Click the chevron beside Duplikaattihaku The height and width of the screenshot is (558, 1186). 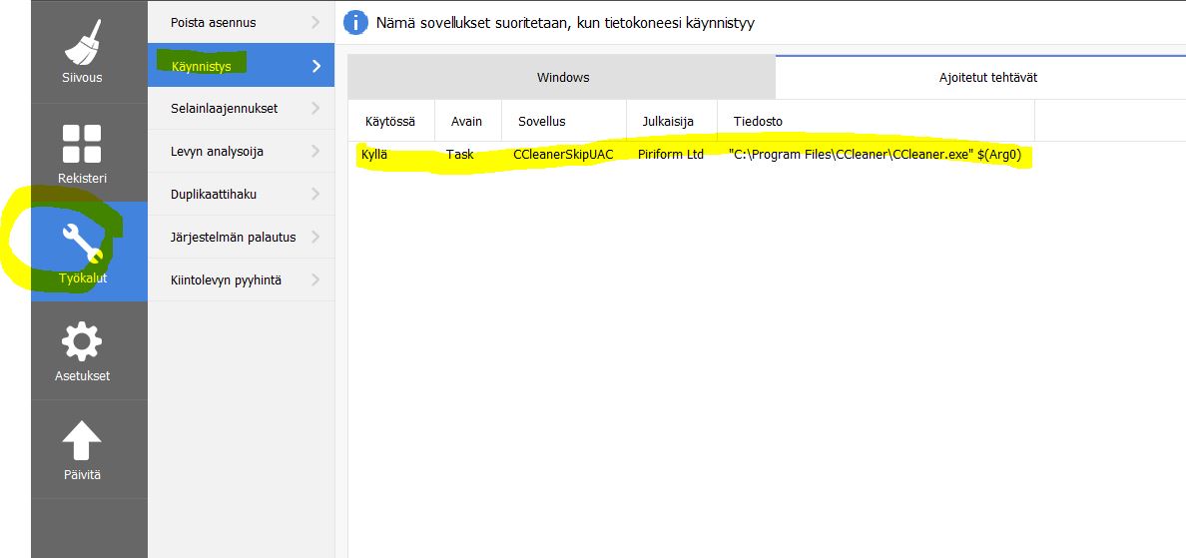click(315, 195)
